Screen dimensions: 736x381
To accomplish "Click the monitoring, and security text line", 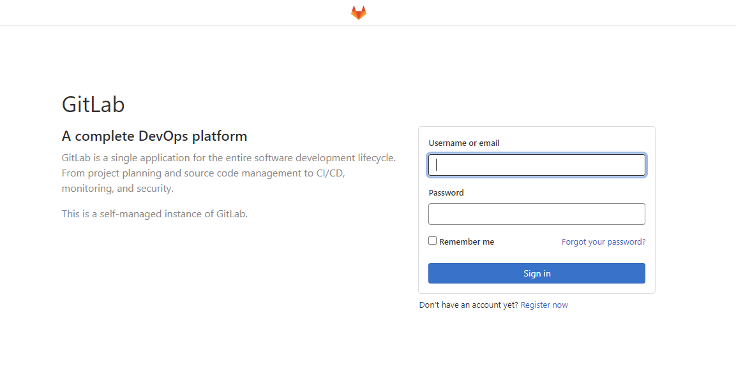I will pos(117,189).
